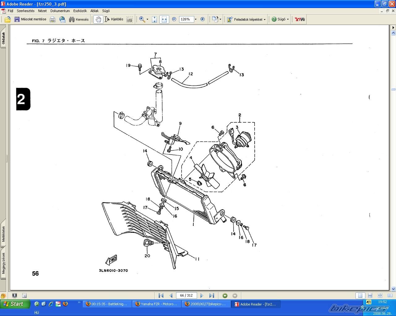396x316 pixels.
Task: Go to First Page button
Action: click(x=161, y=296)
